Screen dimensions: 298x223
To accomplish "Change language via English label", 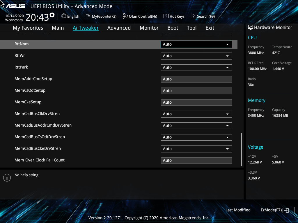I will point(73,16).
